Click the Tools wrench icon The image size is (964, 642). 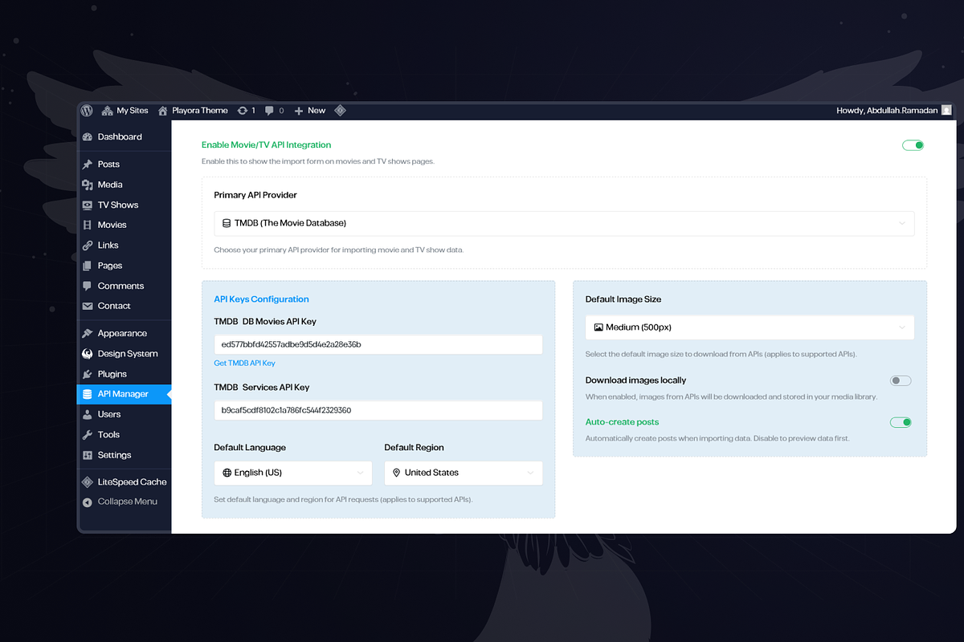[88, 435]
